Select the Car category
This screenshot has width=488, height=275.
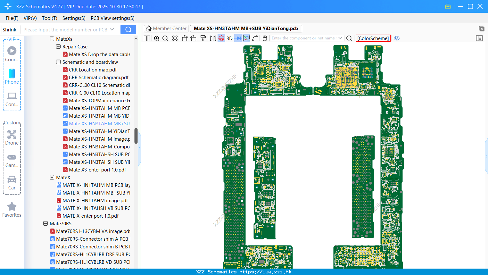coord(12,183)
